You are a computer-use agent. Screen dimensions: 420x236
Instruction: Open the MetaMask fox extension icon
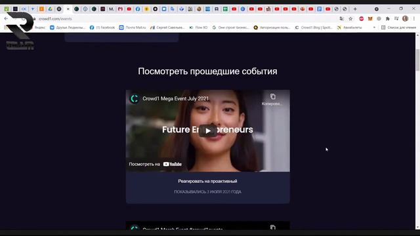pyautogui.click(x=370, y=19)
